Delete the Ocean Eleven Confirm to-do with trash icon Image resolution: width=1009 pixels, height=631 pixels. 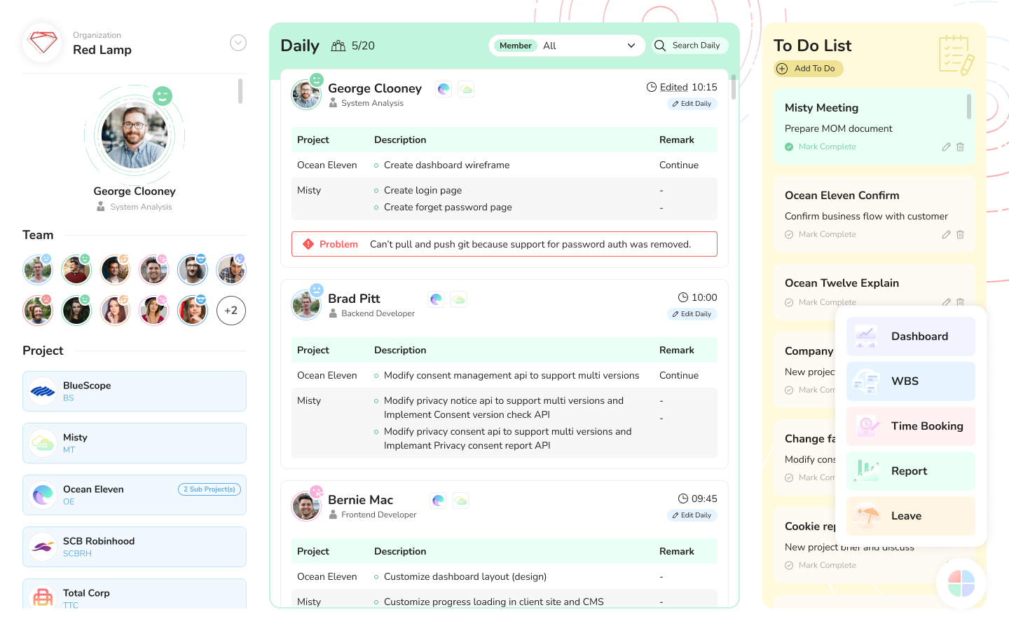960,235
